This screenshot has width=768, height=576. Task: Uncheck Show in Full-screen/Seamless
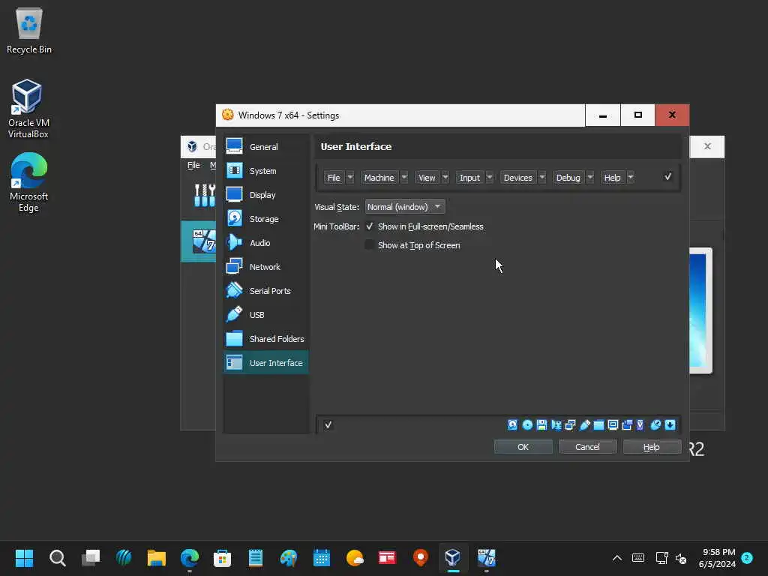pos(370,226)
